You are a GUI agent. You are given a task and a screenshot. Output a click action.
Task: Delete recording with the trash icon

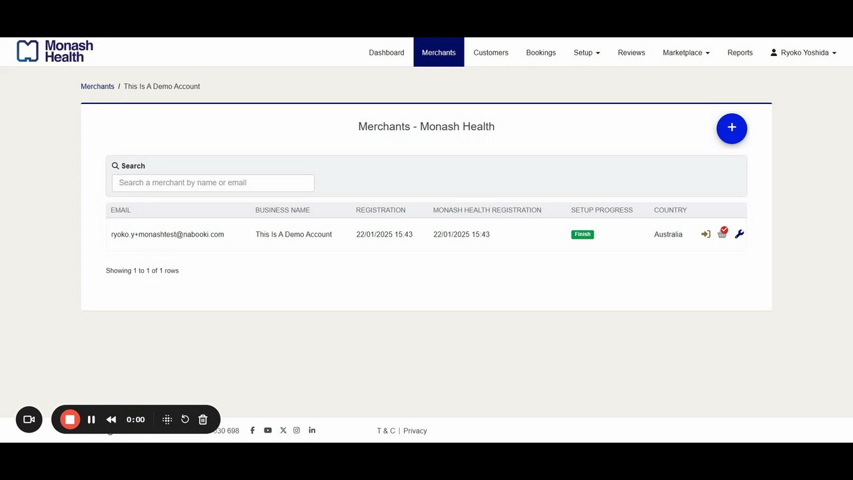point(203,419)
